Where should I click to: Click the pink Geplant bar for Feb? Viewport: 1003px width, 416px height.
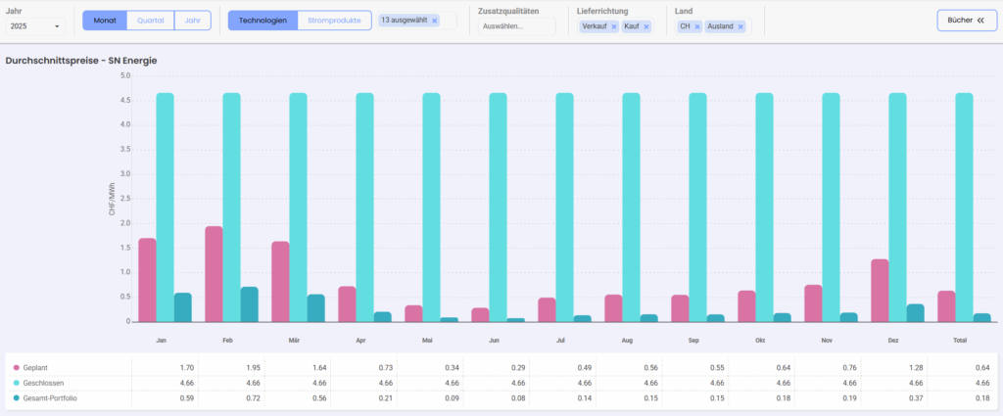[x=214, y=274]
